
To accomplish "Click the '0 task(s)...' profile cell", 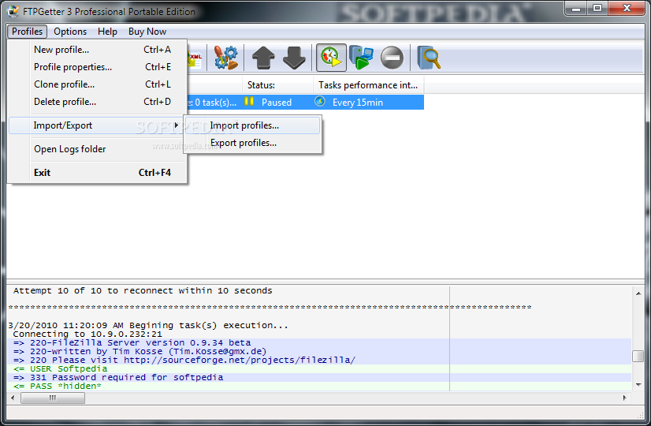I will click(x=214, y=103).
